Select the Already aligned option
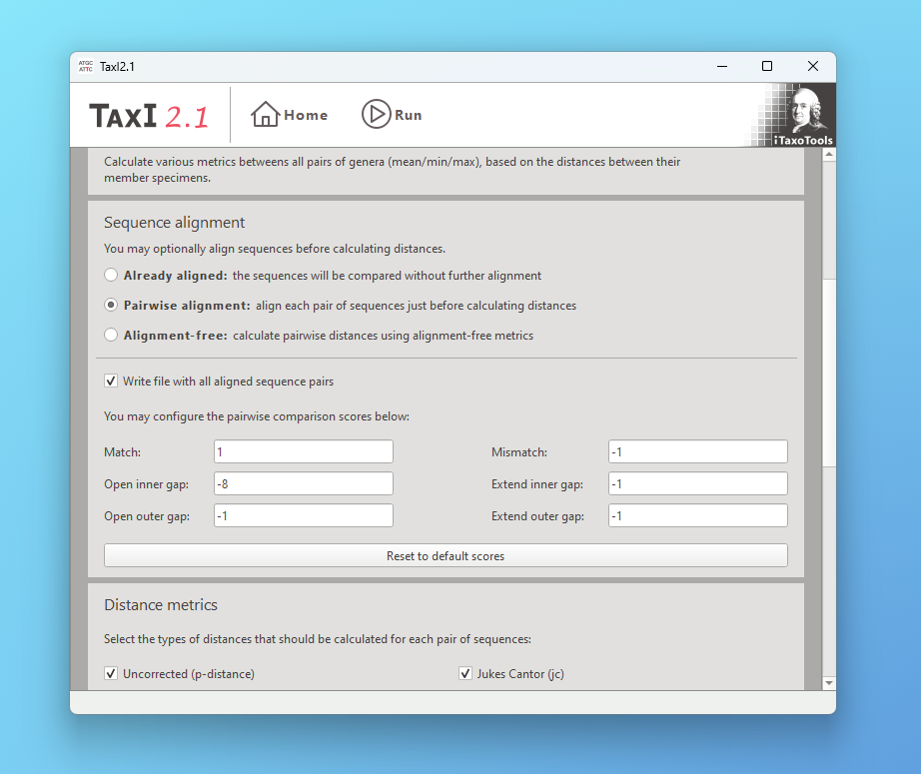The height and width of the screenshot is (774, 921). [x=111, y=275]
